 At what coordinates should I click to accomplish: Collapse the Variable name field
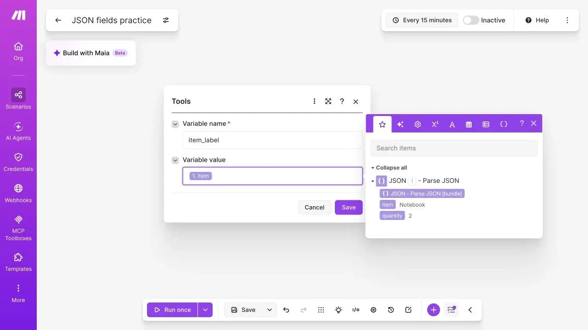(175, 124)
